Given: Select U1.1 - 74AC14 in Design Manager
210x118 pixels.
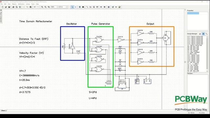Looking at the screenshot, I should coord(195,37).
